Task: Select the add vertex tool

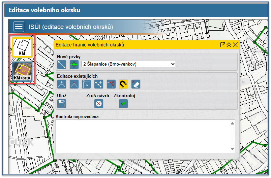Action: [x=62, y=84]
